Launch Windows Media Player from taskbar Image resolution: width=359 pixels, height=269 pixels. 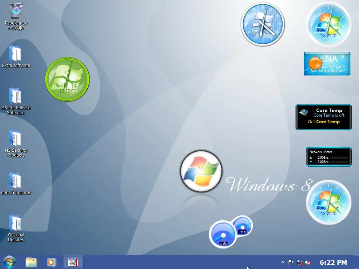pyautogui.click(x=52, y=262)
